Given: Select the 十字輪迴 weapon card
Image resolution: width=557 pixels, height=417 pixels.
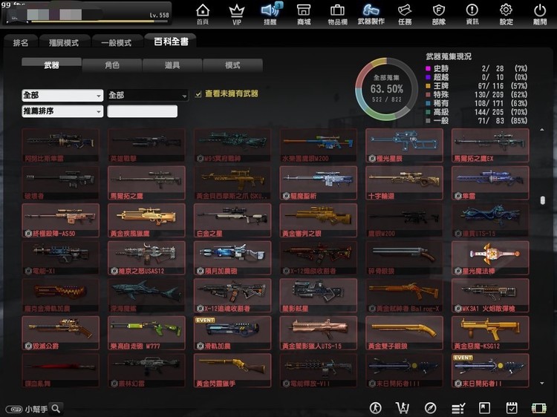Looking at the screenshot, I should click(404, 183).
